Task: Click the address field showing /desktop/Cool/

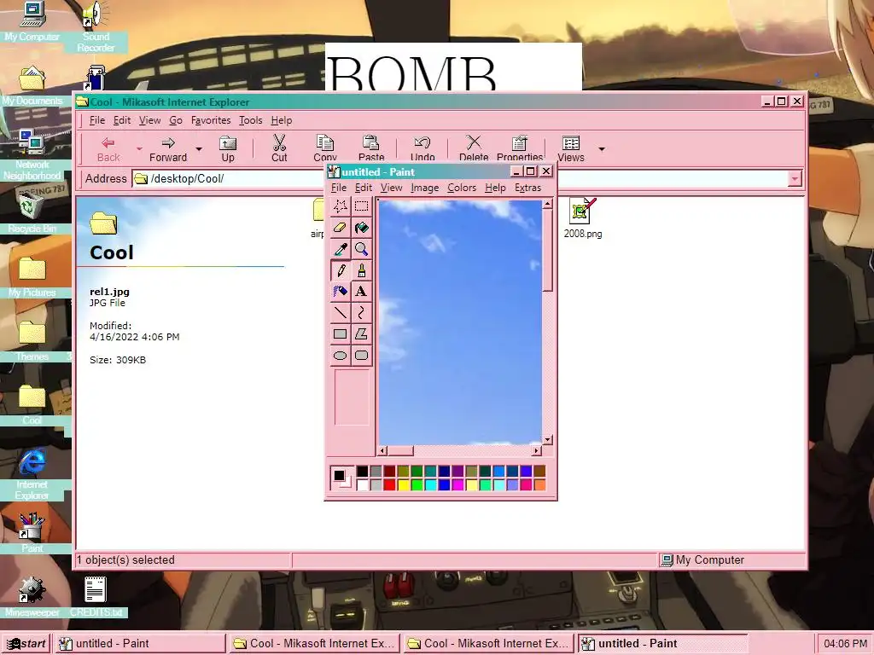Action: (460, 179)
